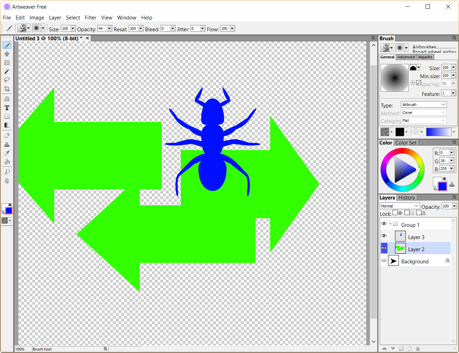459x353 pixels.
Task: Select the Lasso tool
Action: click(7, 80)
